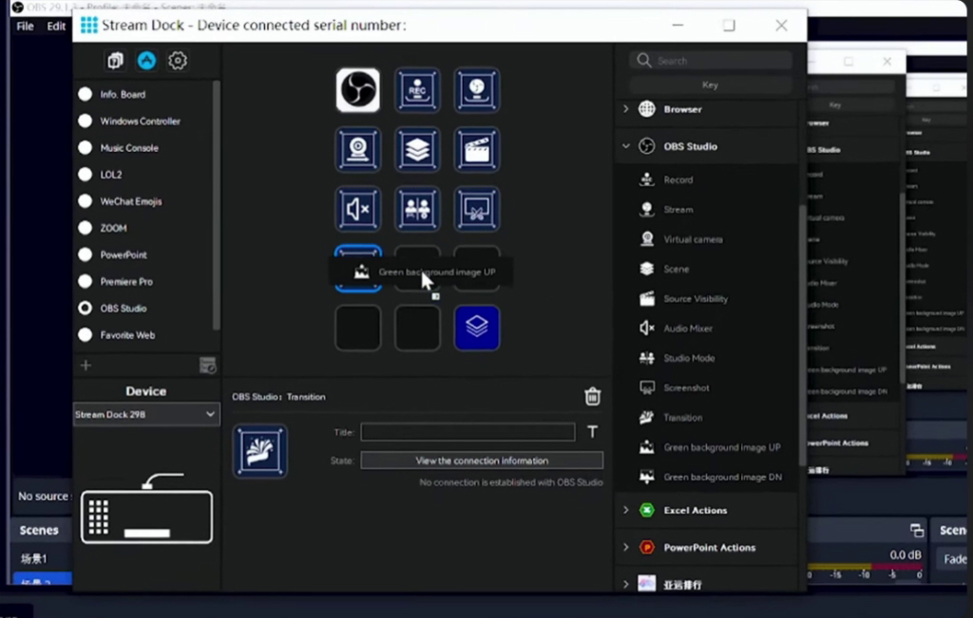
Task: Click the OBS dock popout icon near Scenes
Action: point(917,530)
